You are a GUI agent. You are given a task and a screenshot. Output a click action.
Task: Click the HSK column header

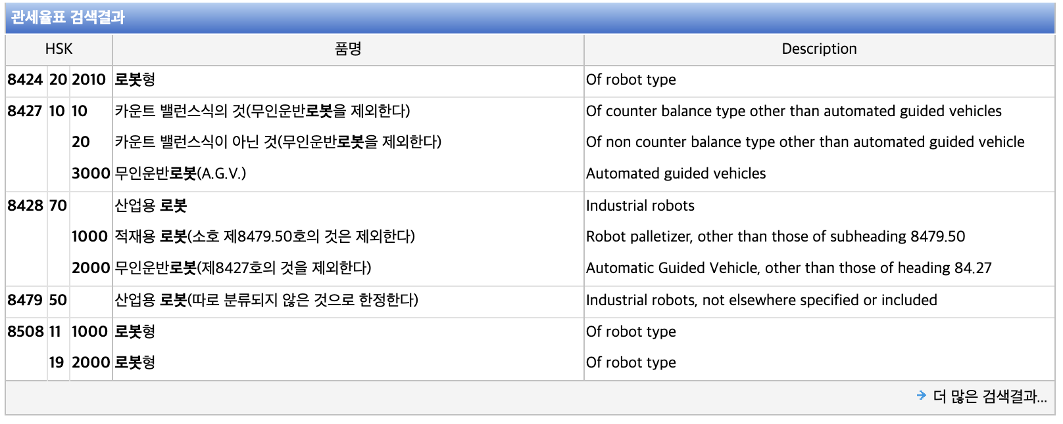pos(59,49)
